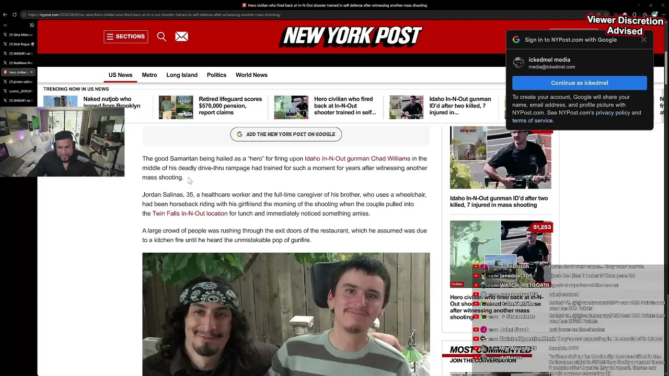This screenshot has height=376, width=669.
Task: Open the NY Post Sections menu
Action: (x=125, y=37)
